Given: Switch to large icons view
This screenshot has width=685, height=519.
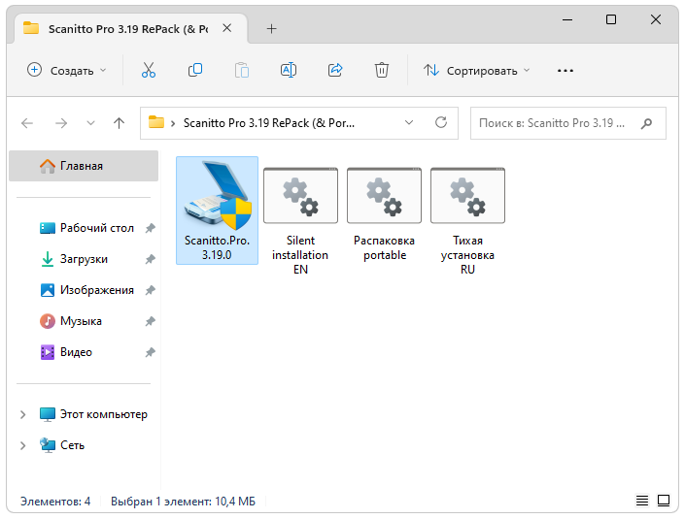Looking at the screenshot, I should coord(664,501).
